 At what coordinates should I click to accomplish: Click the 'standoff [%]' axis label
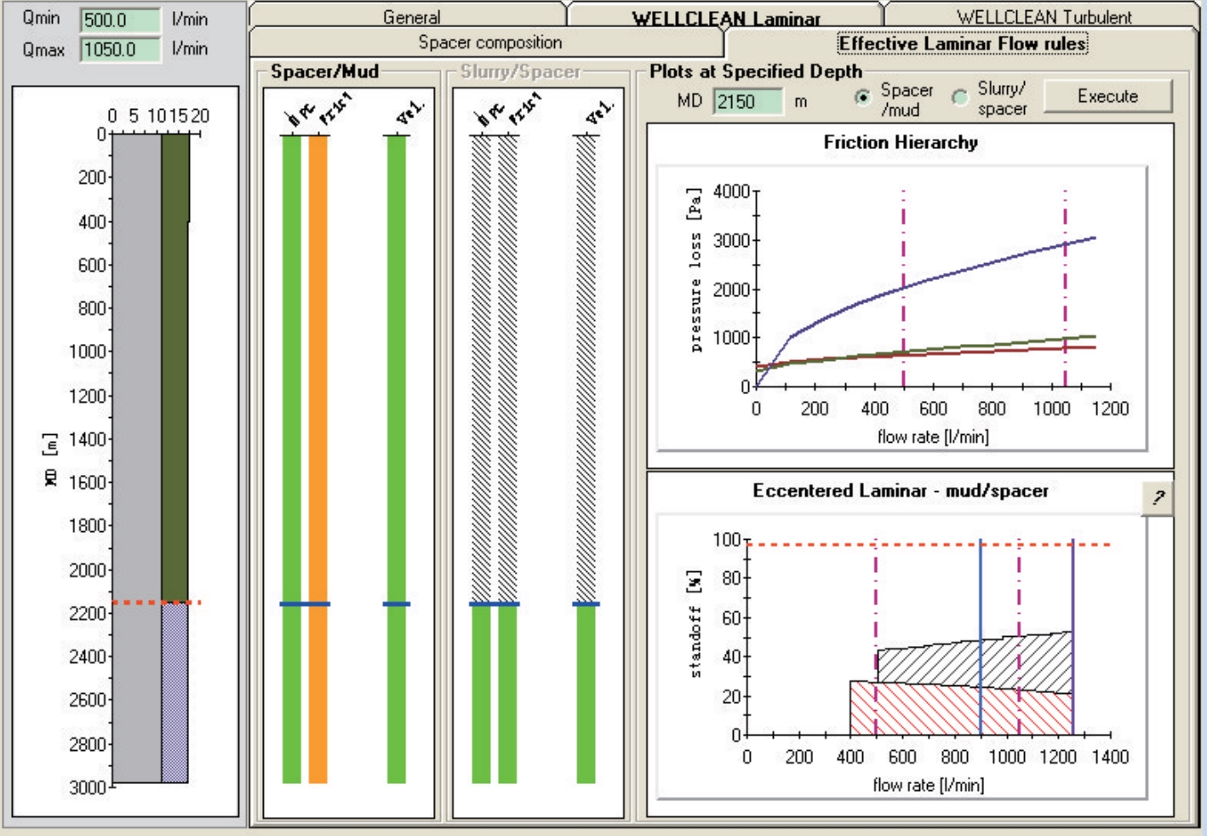(695, 623)
